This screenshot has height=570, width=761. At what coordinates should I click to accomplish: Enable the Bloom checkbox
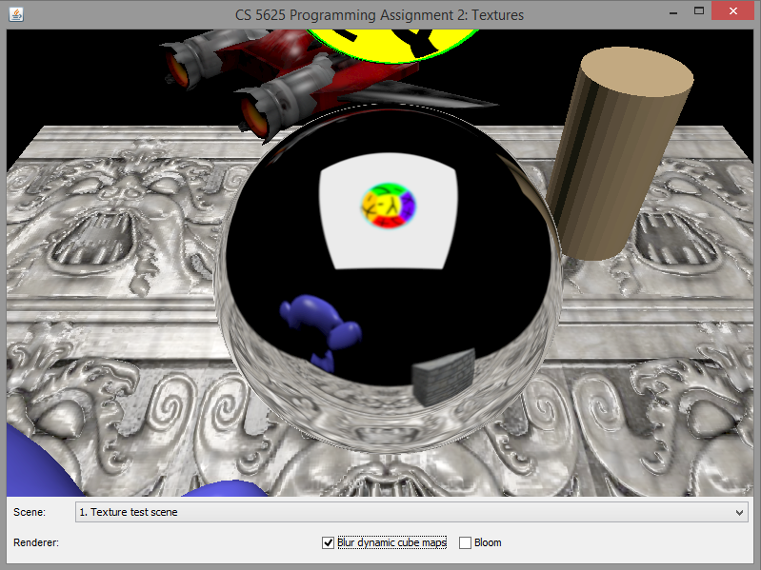pos(465,542)
